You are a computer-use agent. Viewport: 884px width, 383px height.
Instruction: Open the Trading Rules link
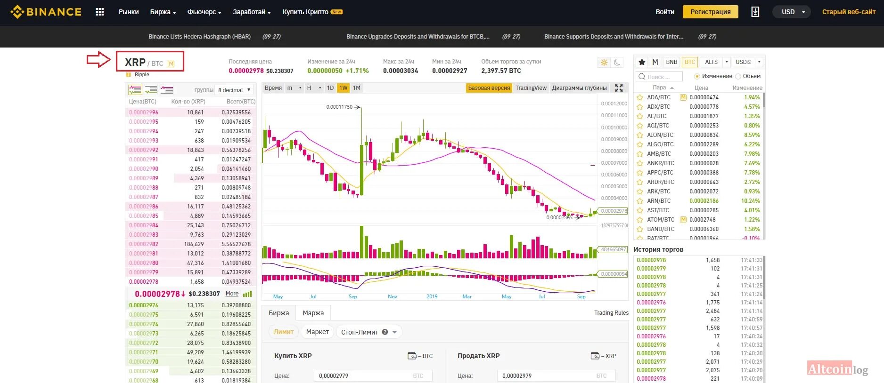tap(611, 313)
